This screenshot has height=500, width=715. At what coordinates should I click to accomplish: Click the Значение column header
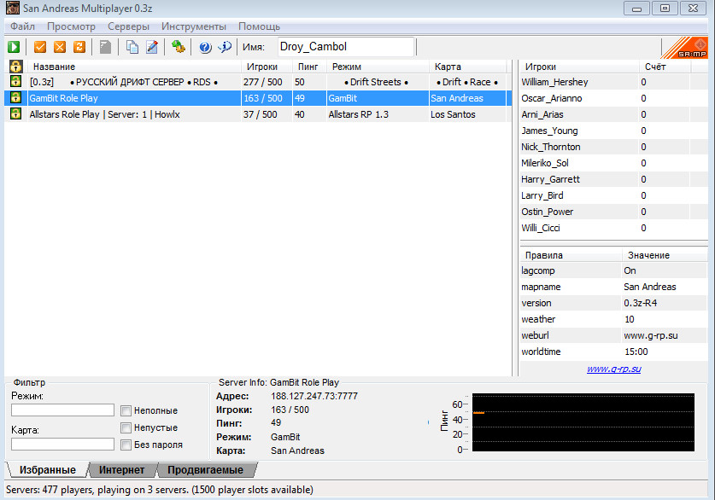(x=665, y=255)
